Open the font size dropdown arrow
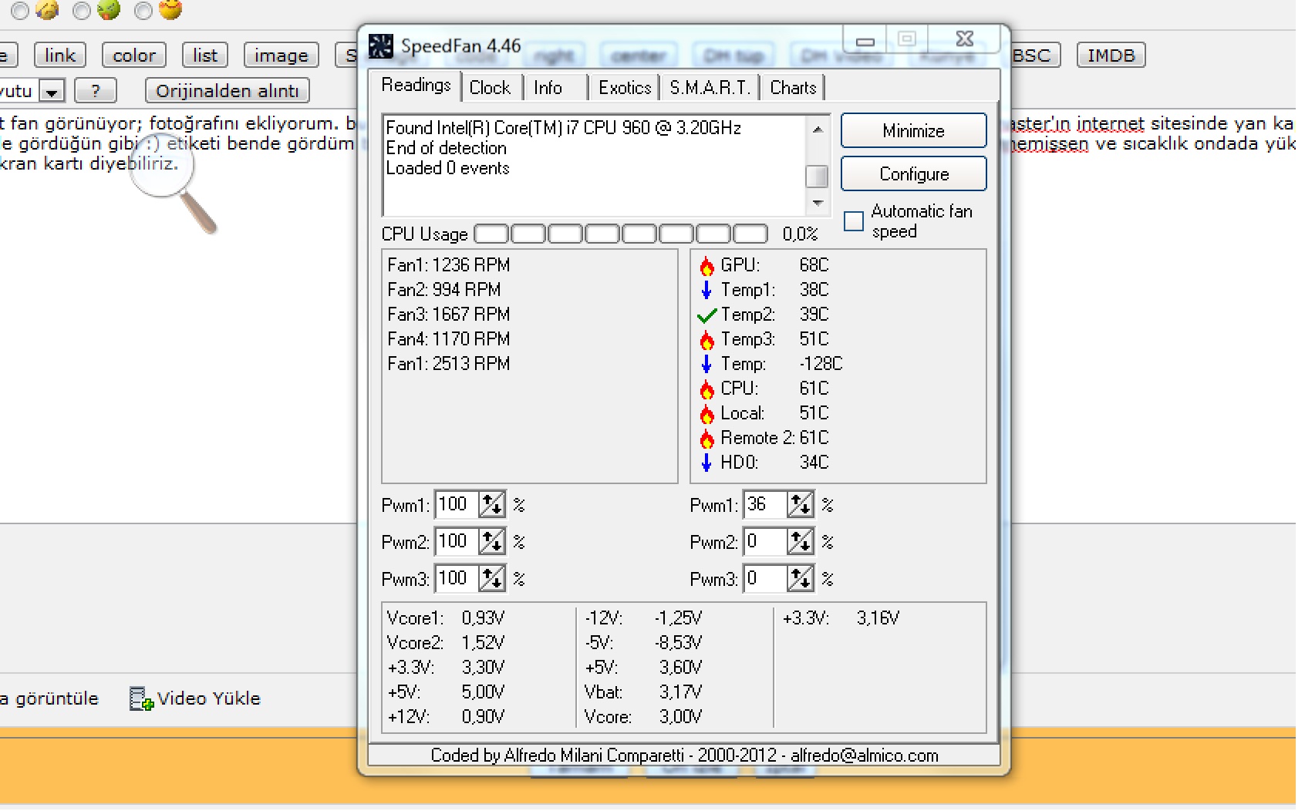 click(52, 92)
